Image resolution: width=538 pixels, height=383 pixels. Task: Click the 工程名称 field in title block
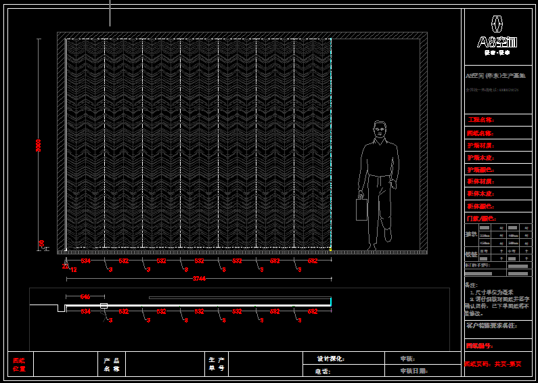pyautogui.click(x=480, y=120)
